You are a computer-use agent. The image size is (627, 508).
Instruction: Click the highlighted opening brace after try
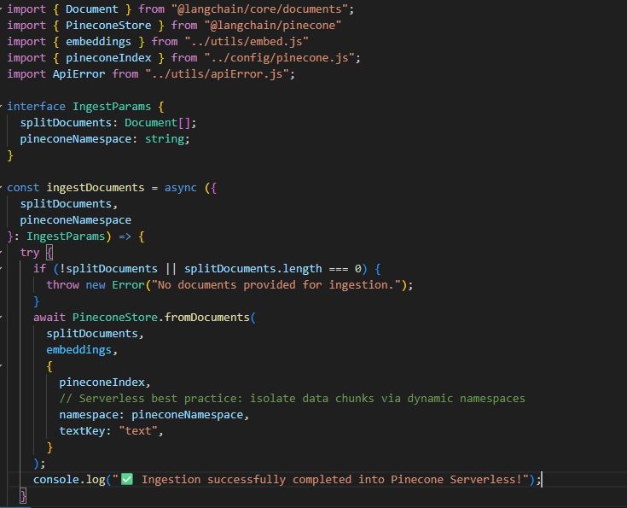coord(49,253)
